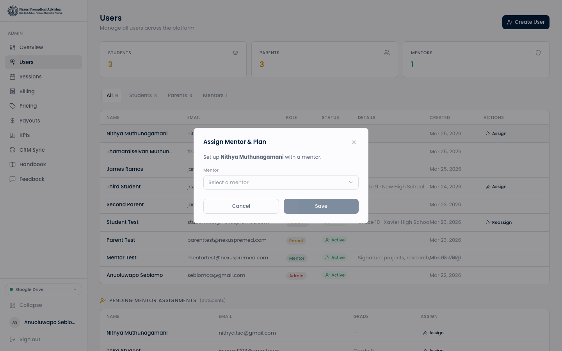Click the CRM Sync refresh icon
Image resolution: width=562 pixels, height=351 pixels.
[12, 150]
